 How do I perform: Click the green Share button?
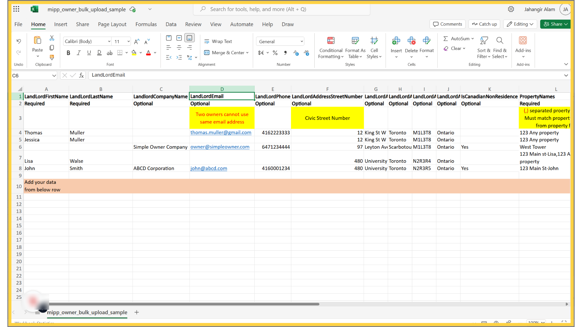[555, 24]
